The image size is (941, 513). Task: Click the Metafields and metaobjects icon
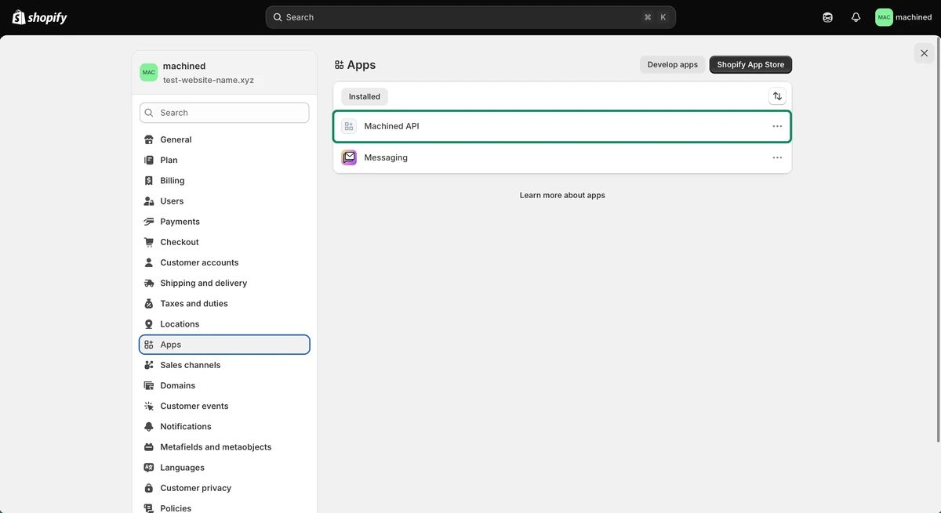(149, 447)
